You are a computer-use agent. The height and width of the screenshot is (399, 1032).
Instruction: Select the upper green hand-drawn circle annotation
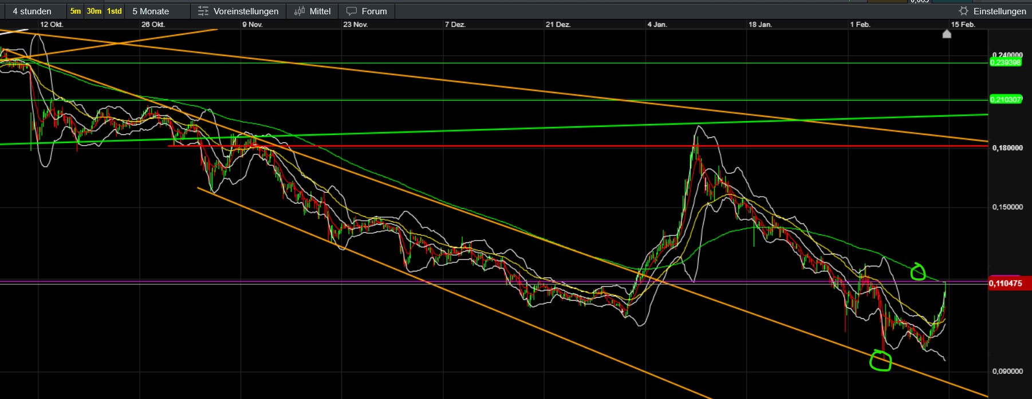point(917,272)
